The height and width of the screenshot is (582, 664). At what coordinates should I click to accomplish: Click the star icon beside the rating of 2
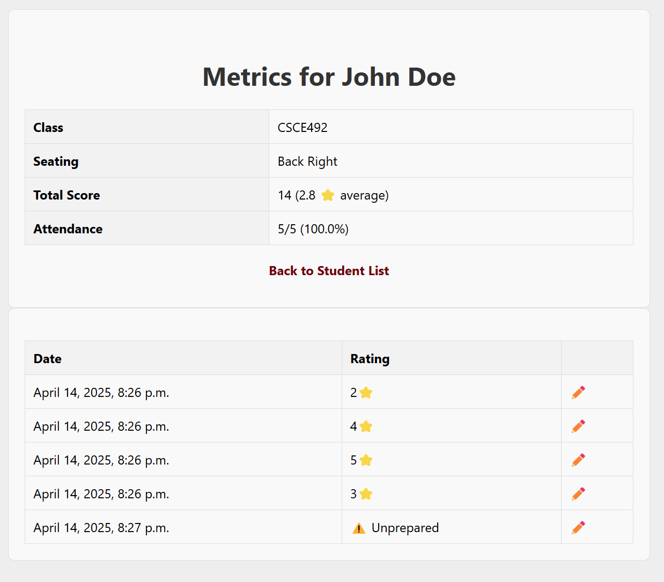pyautogui.click(x=366, y=393)
